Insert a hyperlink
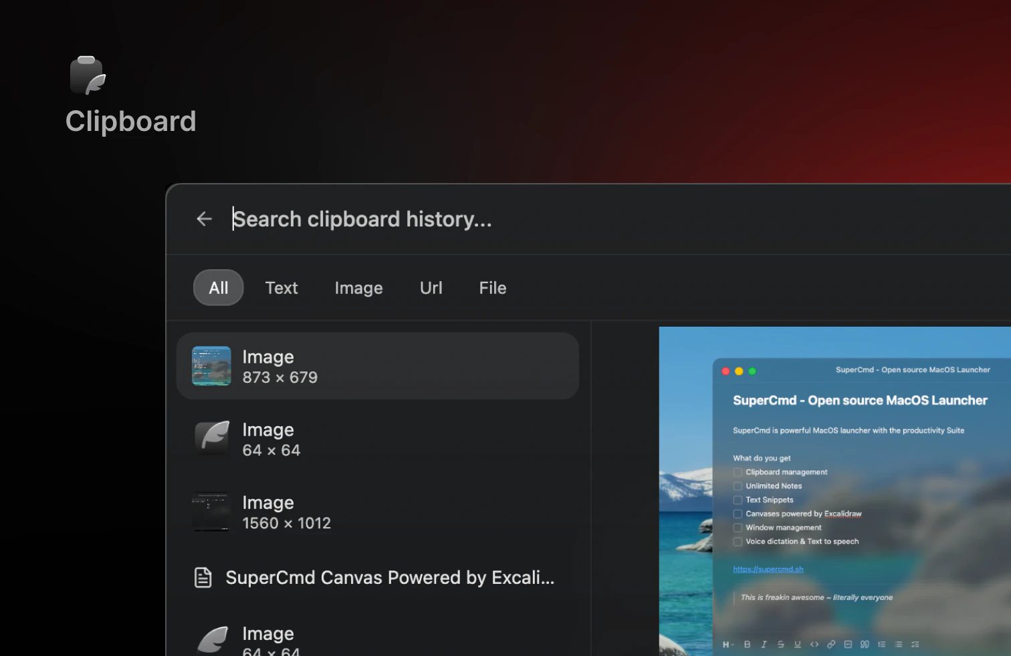Image resolution: width=1011 pixels, height=656 pixels. [831, 645]
